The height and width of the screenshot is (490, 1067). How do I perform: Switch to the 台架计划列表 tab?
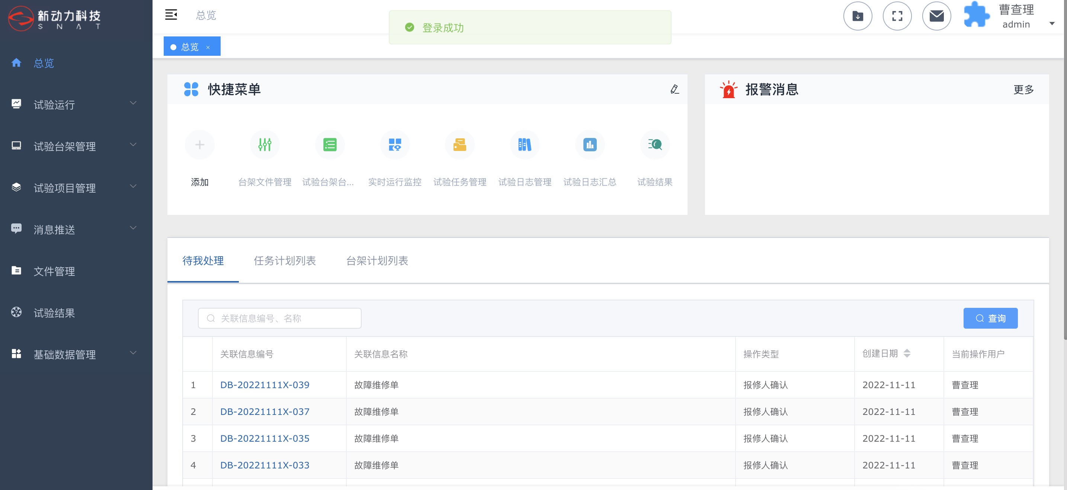[x=377, y=261]
